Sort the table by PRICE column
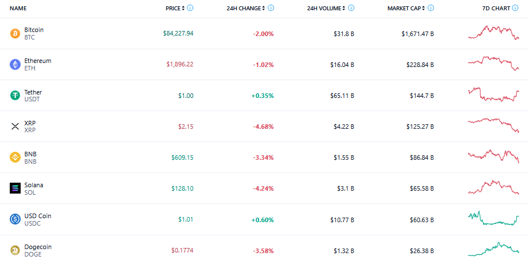This screenshot has width=528, height=264. [175, 9]
